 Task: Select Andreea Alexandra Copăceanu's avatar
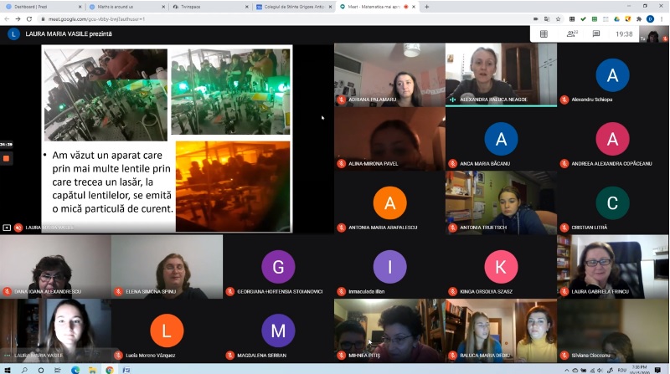pyautogui.click(x=612, y=139)
